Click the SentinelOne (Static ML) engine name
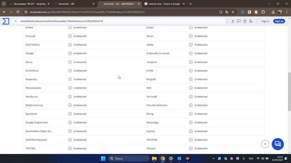The height and width of the screenshot is (163, 291). pos(39,131)
